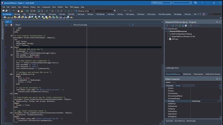Click the Delphi application logo icon
223x125 pixels.
click(2, 3)
